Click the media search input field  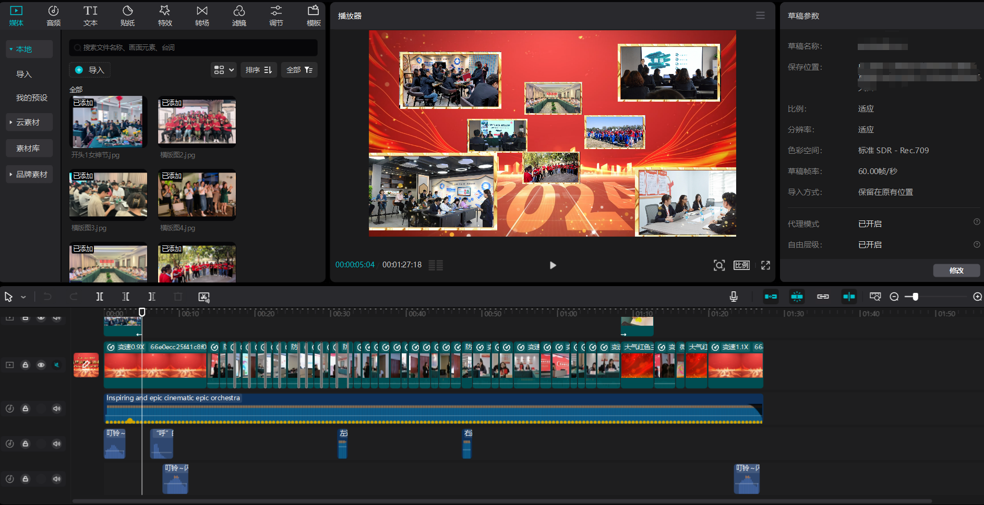point(193,47)
